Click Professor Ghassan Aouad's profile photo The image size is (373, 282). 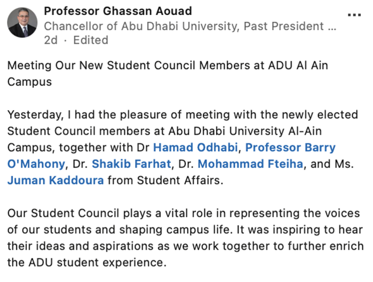[x=22, y=23]
